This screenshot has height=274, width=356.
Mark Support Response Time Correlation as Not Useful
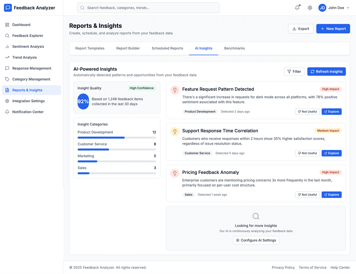(x=307, y=153)
